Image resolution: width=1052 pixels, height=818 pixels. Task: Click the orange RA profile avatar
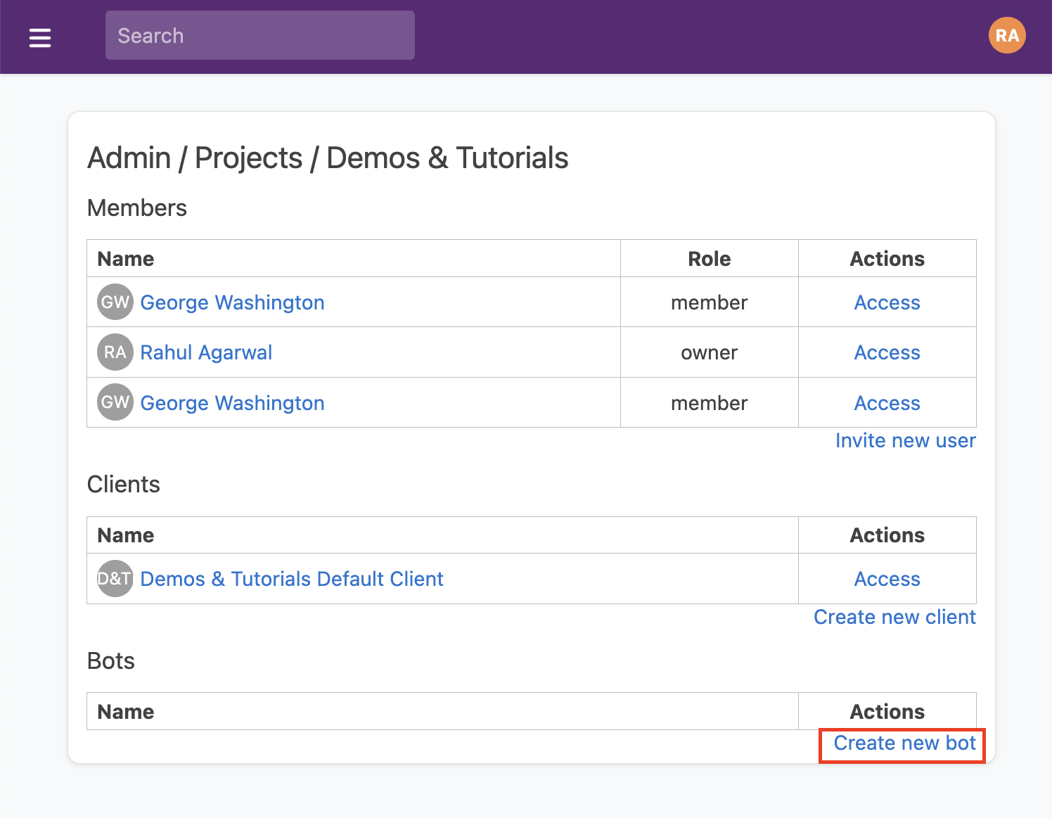tap(1007, 36)
